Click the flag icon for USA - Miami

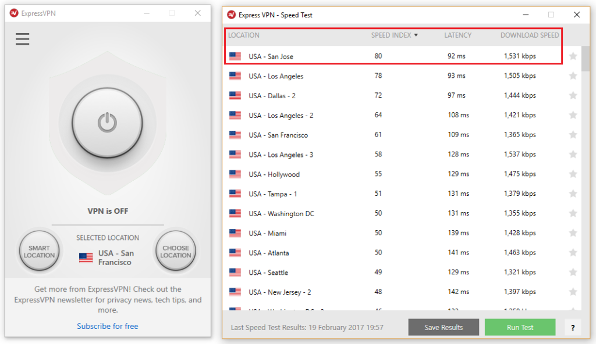point(235,233)
